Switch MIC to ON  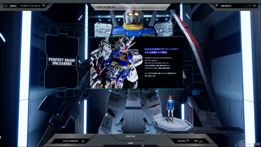200,140
